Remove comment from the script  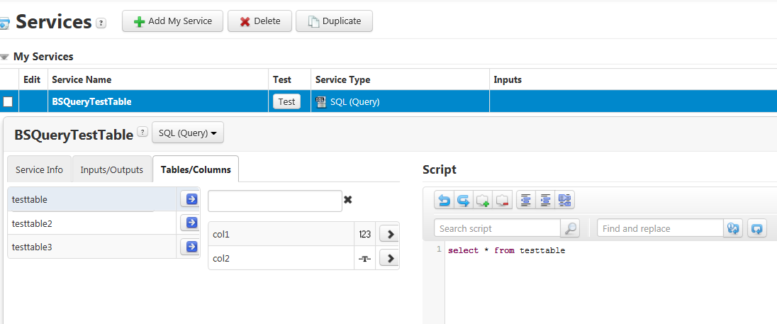pos(502,200)
